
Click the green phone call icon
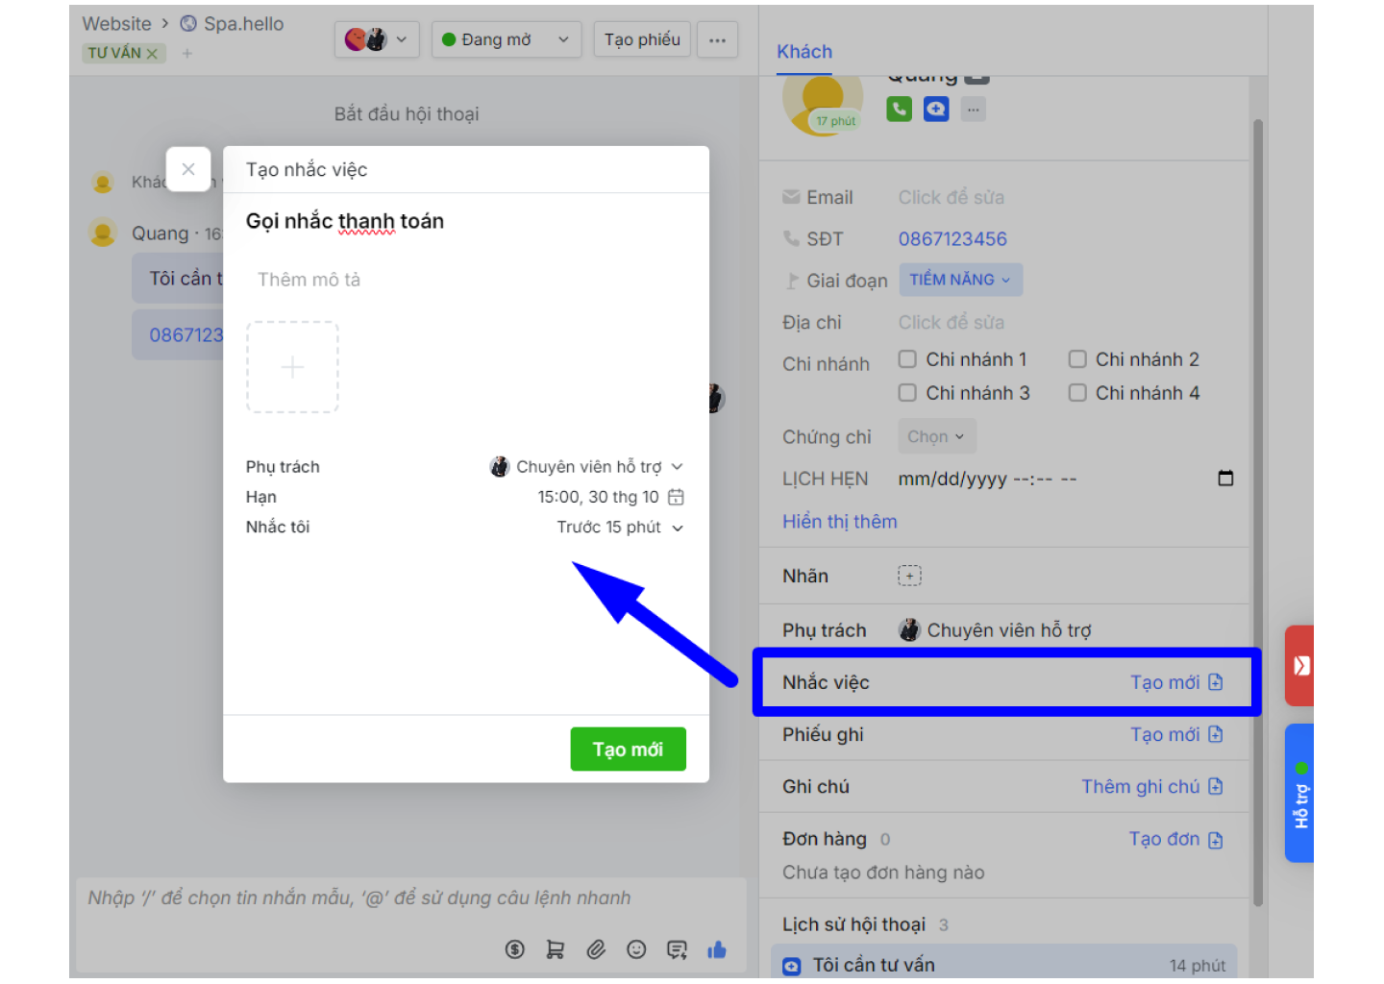[899, 110]
